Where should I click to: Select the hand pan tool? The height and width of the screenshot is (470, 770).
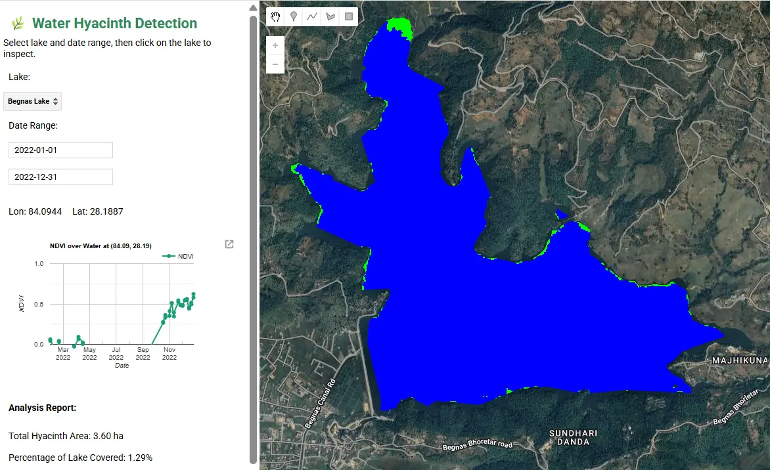tap(275, 16)
